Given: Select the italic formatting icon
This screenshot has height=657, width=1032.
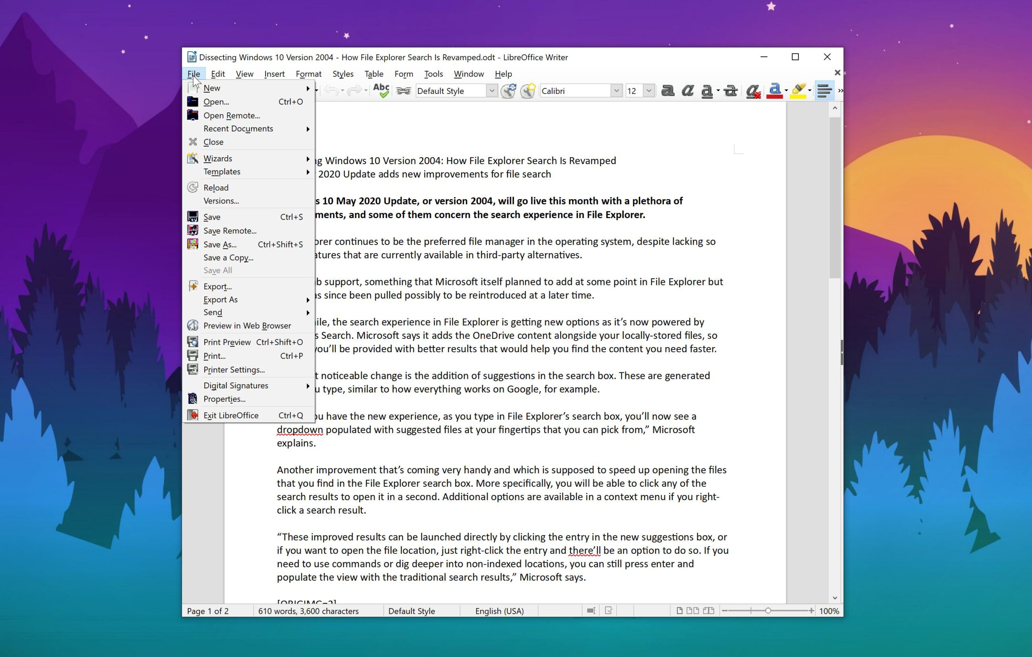Looking at the screenshot, I should [687, 90].
